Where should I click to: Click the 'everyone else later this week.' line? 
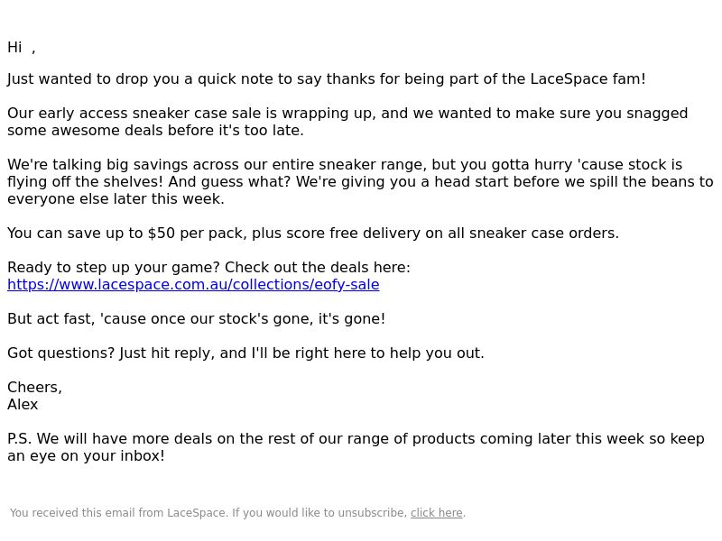click(x=116, y=199)
